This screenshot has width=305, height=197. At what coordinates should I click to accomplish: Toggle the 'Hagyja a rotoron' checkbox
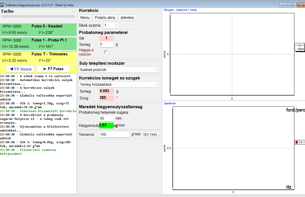pyautogui.click(x=106, y=52)
